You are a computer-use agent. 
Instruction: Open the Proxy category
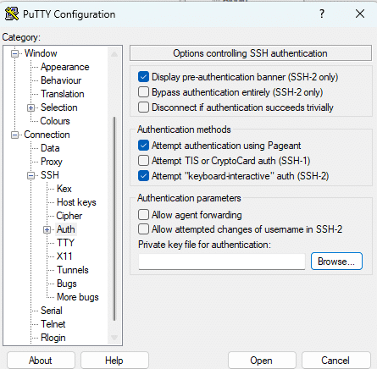click(52, 162)
